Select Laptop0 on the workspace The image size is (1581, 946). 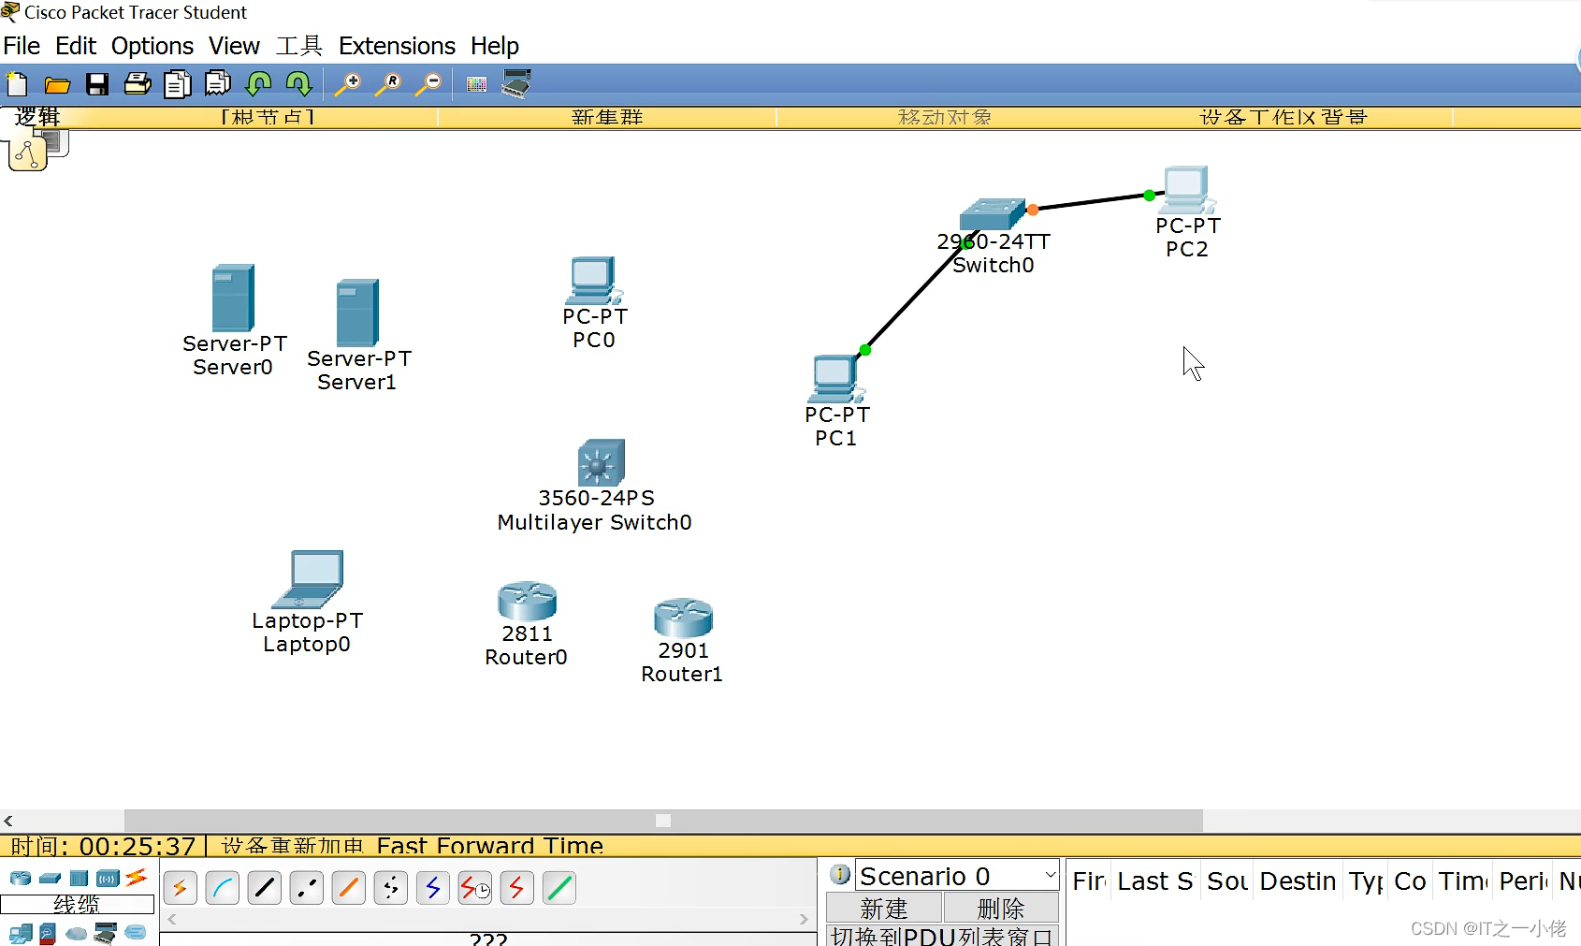[x=308, y=580]
